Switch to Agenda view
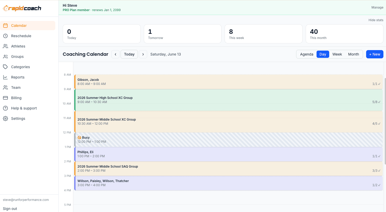This screenshot has width=386, height=212. tap(307, 54)
